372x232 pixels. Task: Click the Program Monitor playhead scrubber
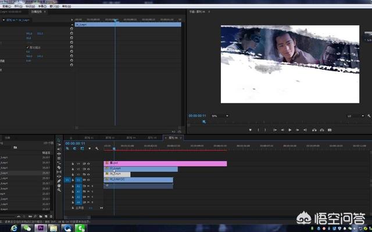[203, 121]
